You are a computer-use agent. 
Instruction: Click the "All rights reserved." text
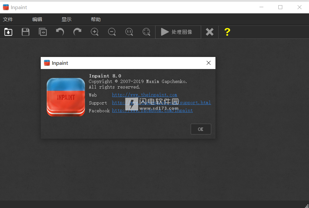tap(114, 87)
